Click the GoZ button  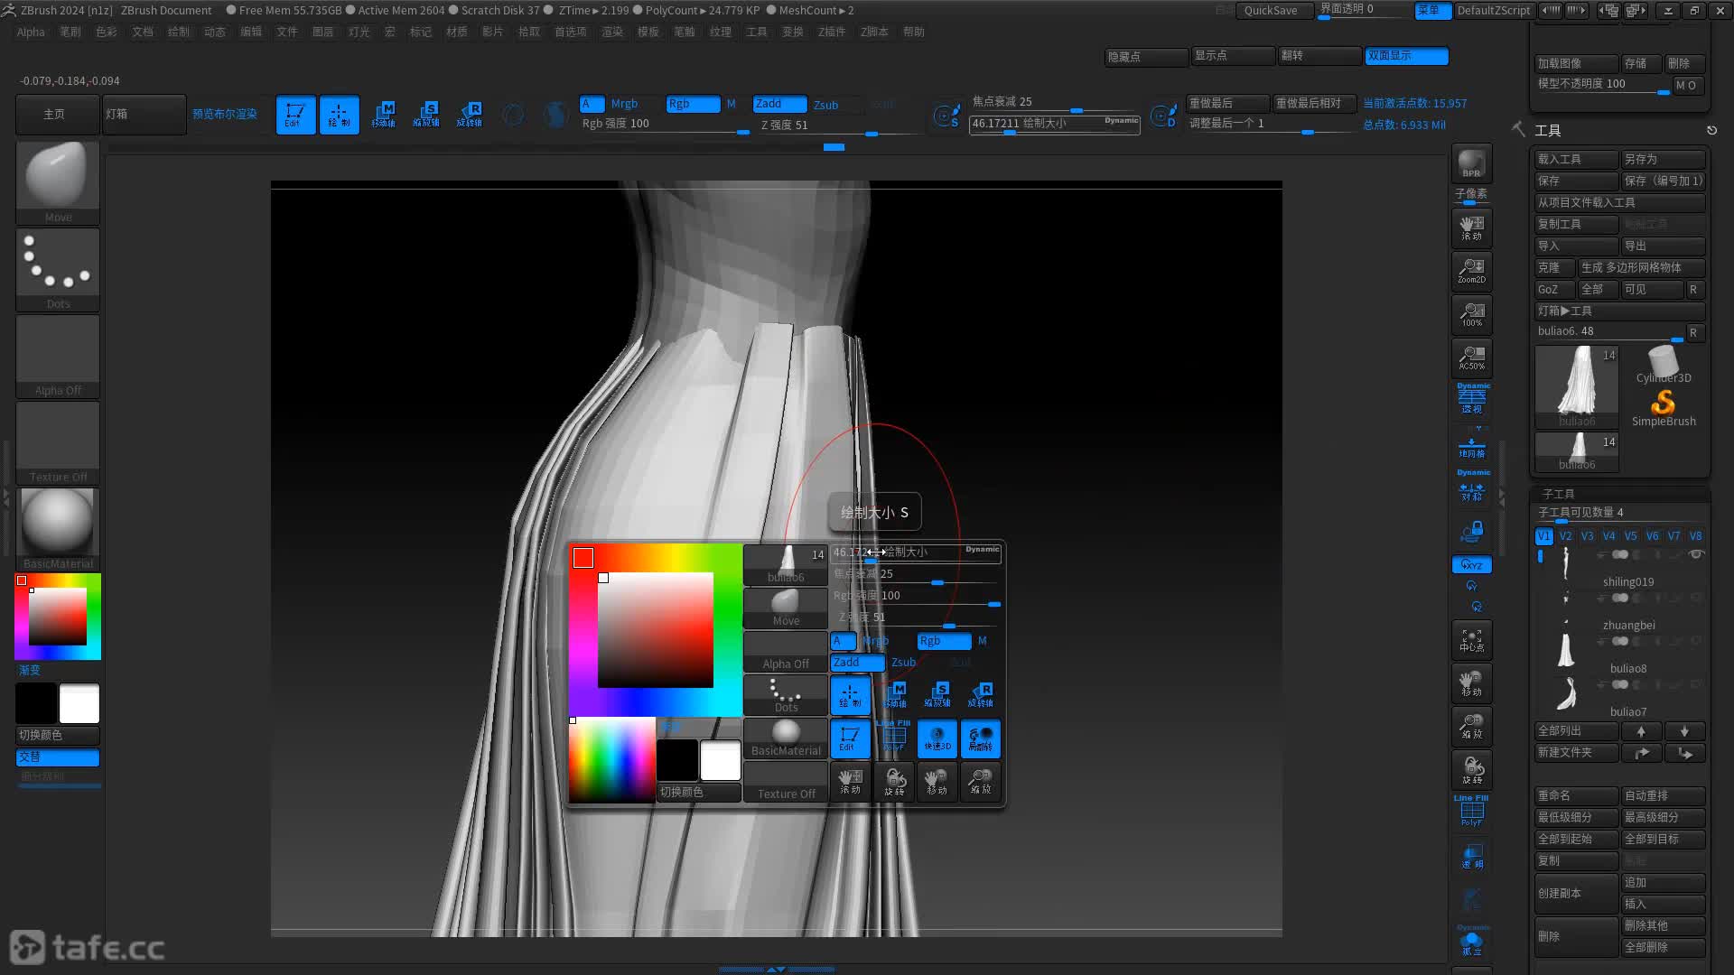1553,289
